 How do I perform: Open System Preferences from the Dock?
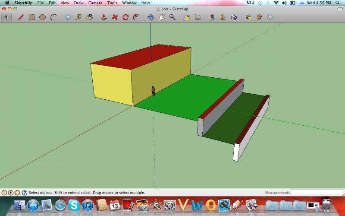coord(169,206)
